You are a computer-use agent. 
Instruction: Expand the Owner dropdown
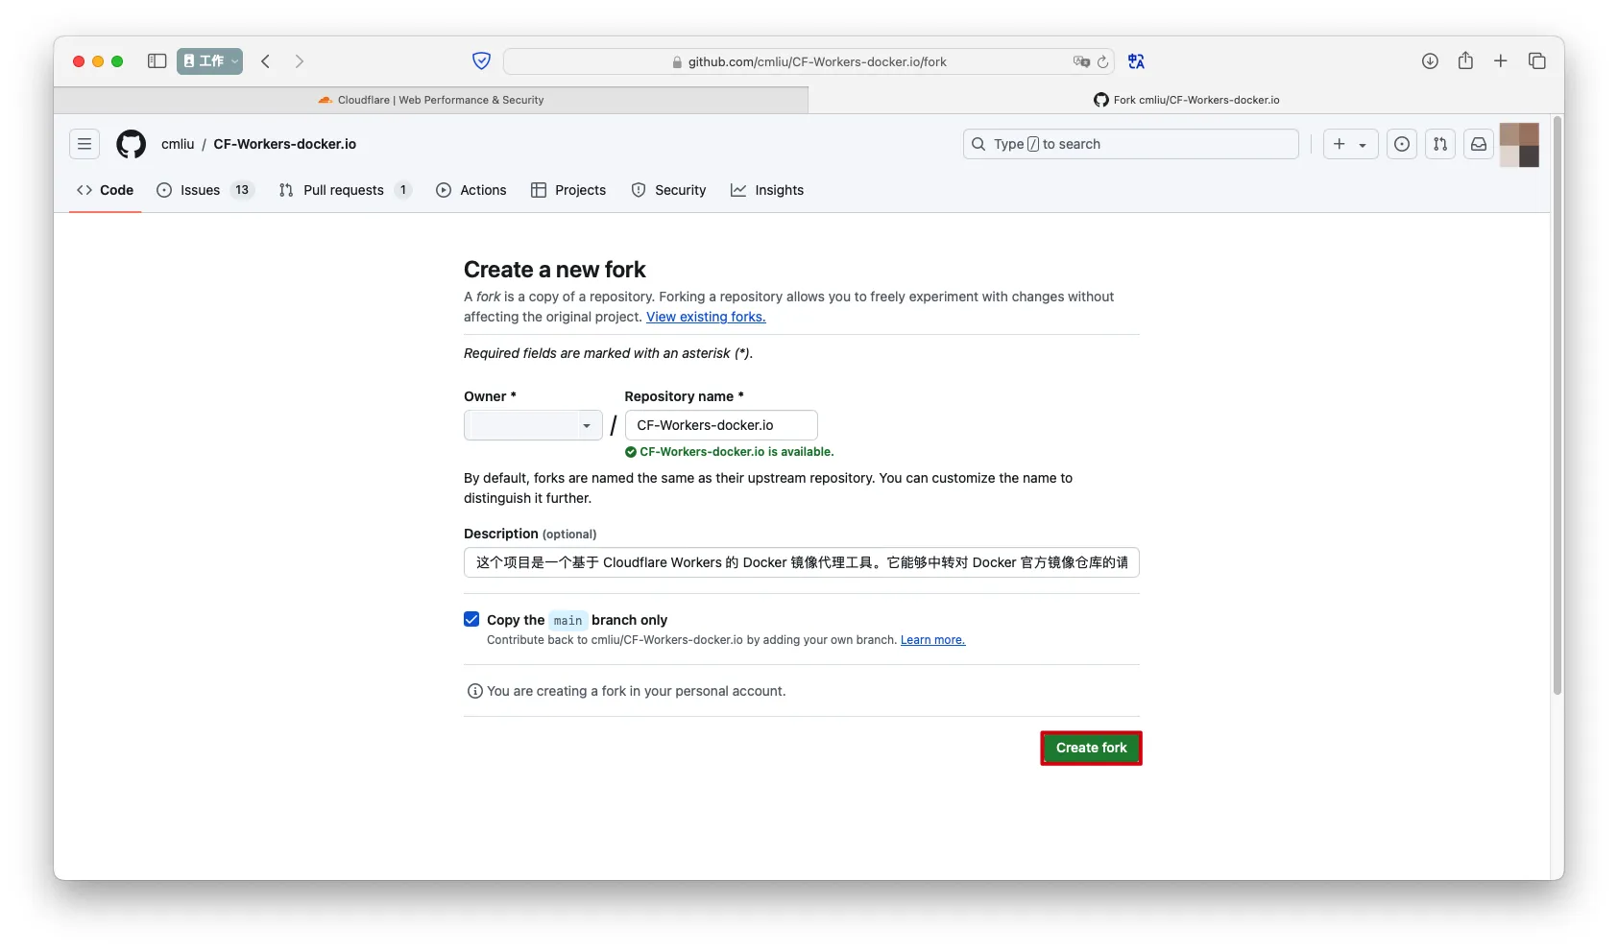(x=533, y=425)
